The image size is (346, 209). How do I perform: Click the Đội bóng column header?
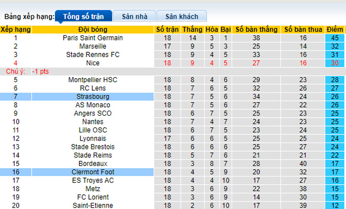coord(93,29)
